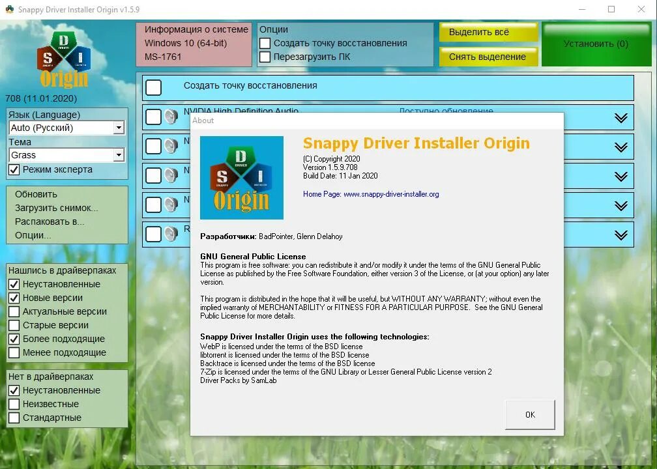
Task: Check the large Создать точку восстановления list checkbox
Action: 153,87
